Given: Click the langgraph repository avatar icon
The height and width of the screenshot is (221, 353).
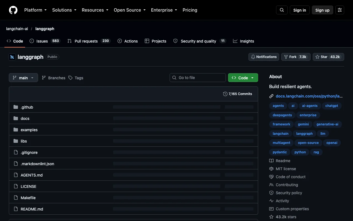Looking at the screenshot, I should [x=12, y=57].
